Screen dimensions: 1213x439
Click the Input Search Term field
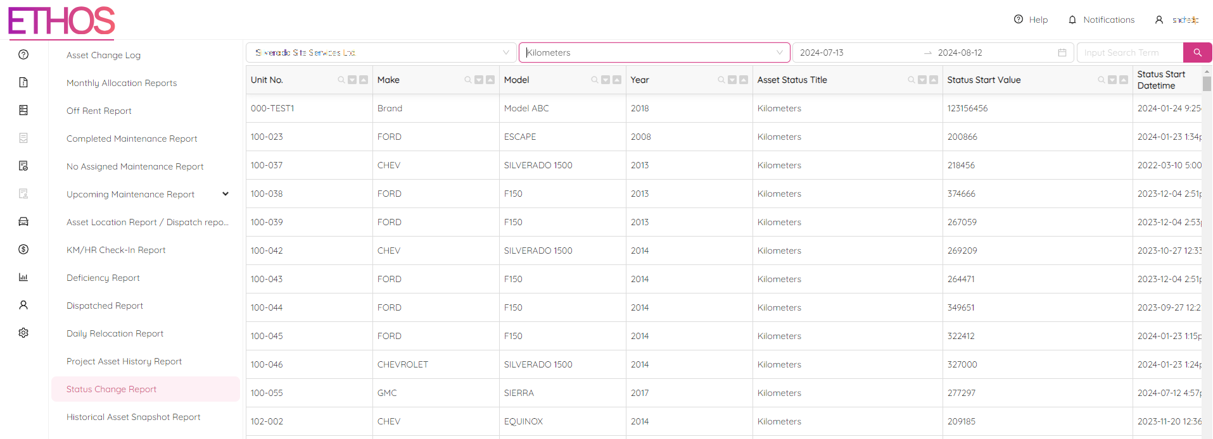click(x=1129, y=53)
